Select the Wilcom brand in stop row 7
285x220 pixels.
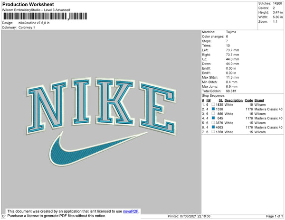tap(260, 132)
